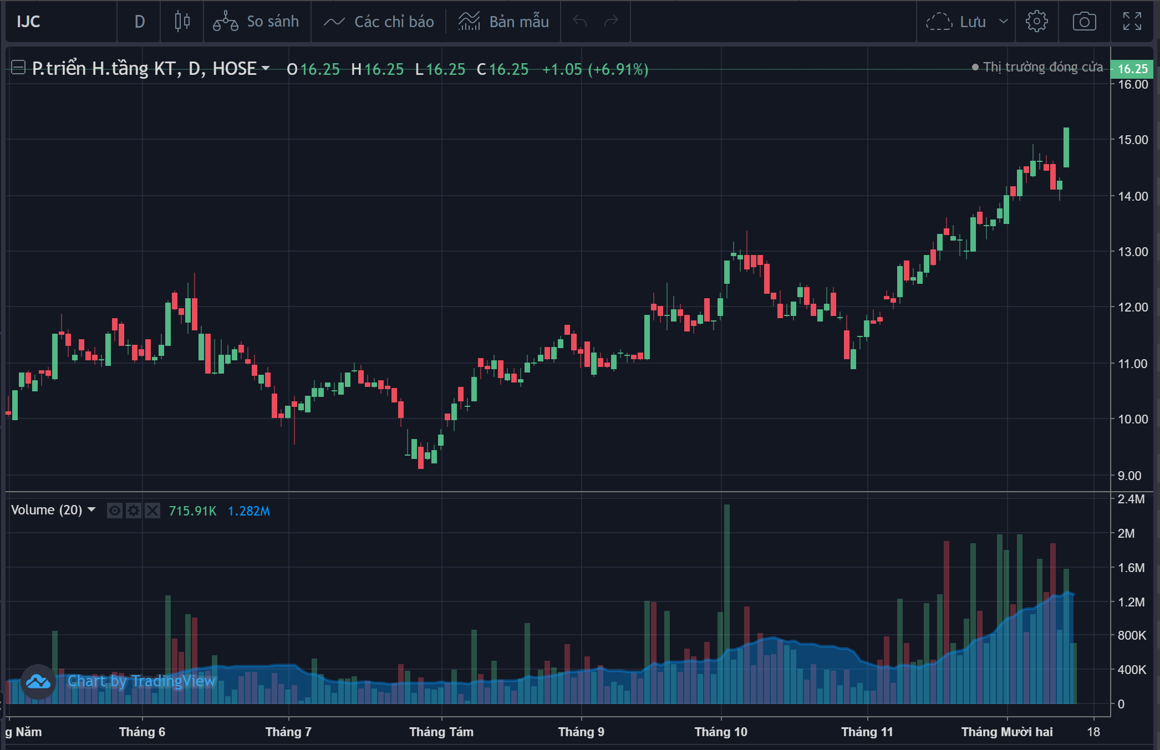The image size is (1160, 750).
Task: Change the D time interval
Action: 139,22
